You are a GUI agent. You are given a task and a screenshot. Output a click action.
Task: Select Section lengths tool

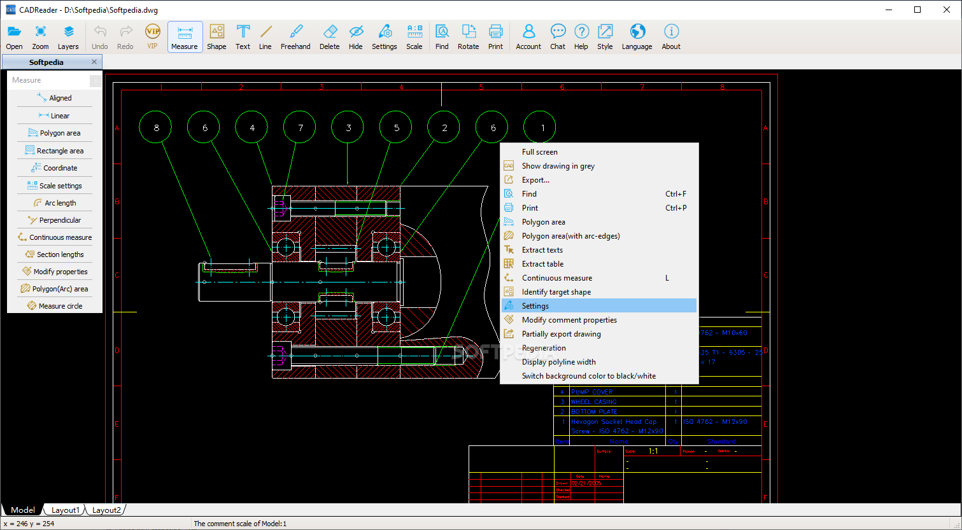coord(55,255)
